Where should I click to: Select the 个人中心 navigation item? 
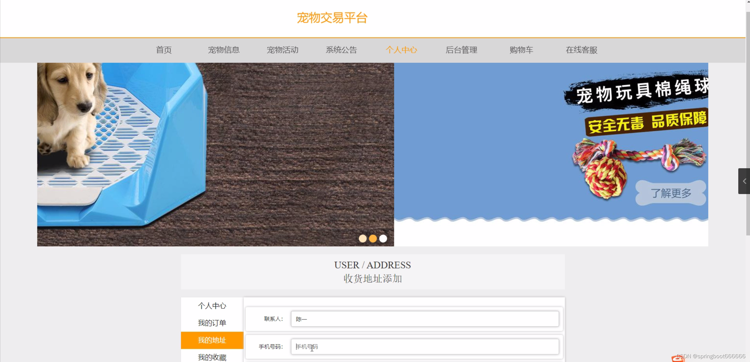(x=401, y=50)
